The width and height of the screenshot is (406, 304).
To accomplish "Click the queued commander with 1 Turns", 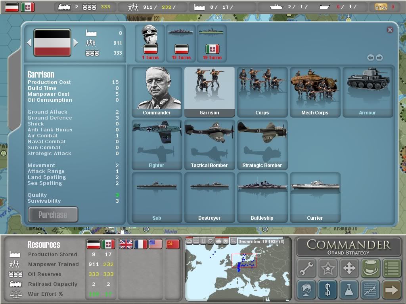I will pos(150,43).
